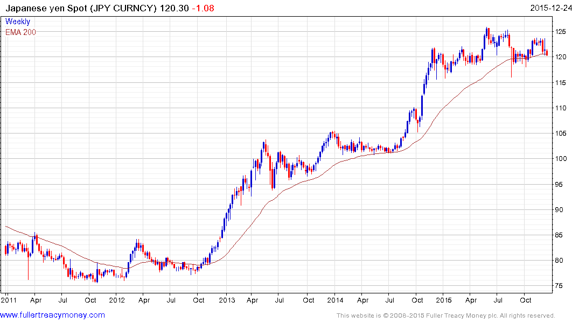Click the 'EMA 200' legend label
This screenshot has height=323, width=579.
click(x=20, y=32)
